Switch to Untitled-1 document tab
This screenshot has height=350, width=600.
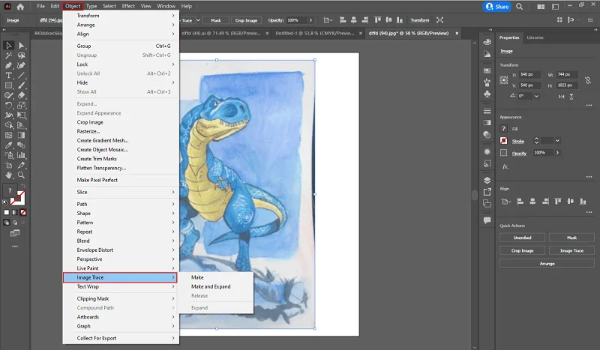click(314, 33)
